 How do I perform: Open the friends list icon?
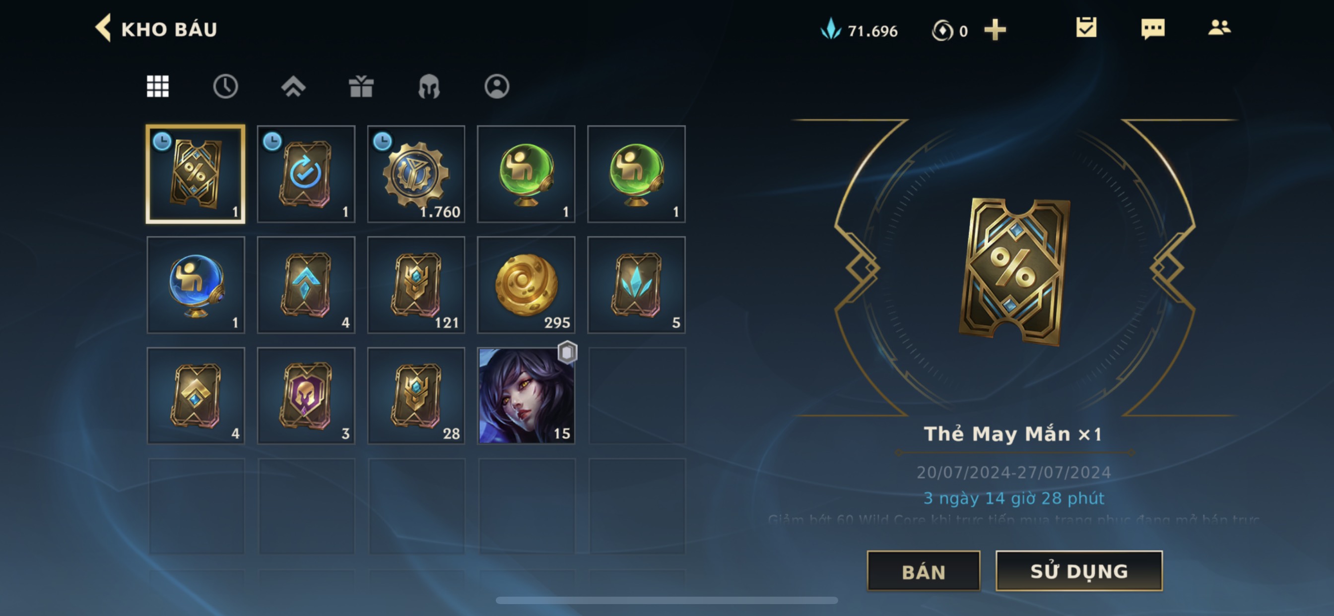point(1219,27)
